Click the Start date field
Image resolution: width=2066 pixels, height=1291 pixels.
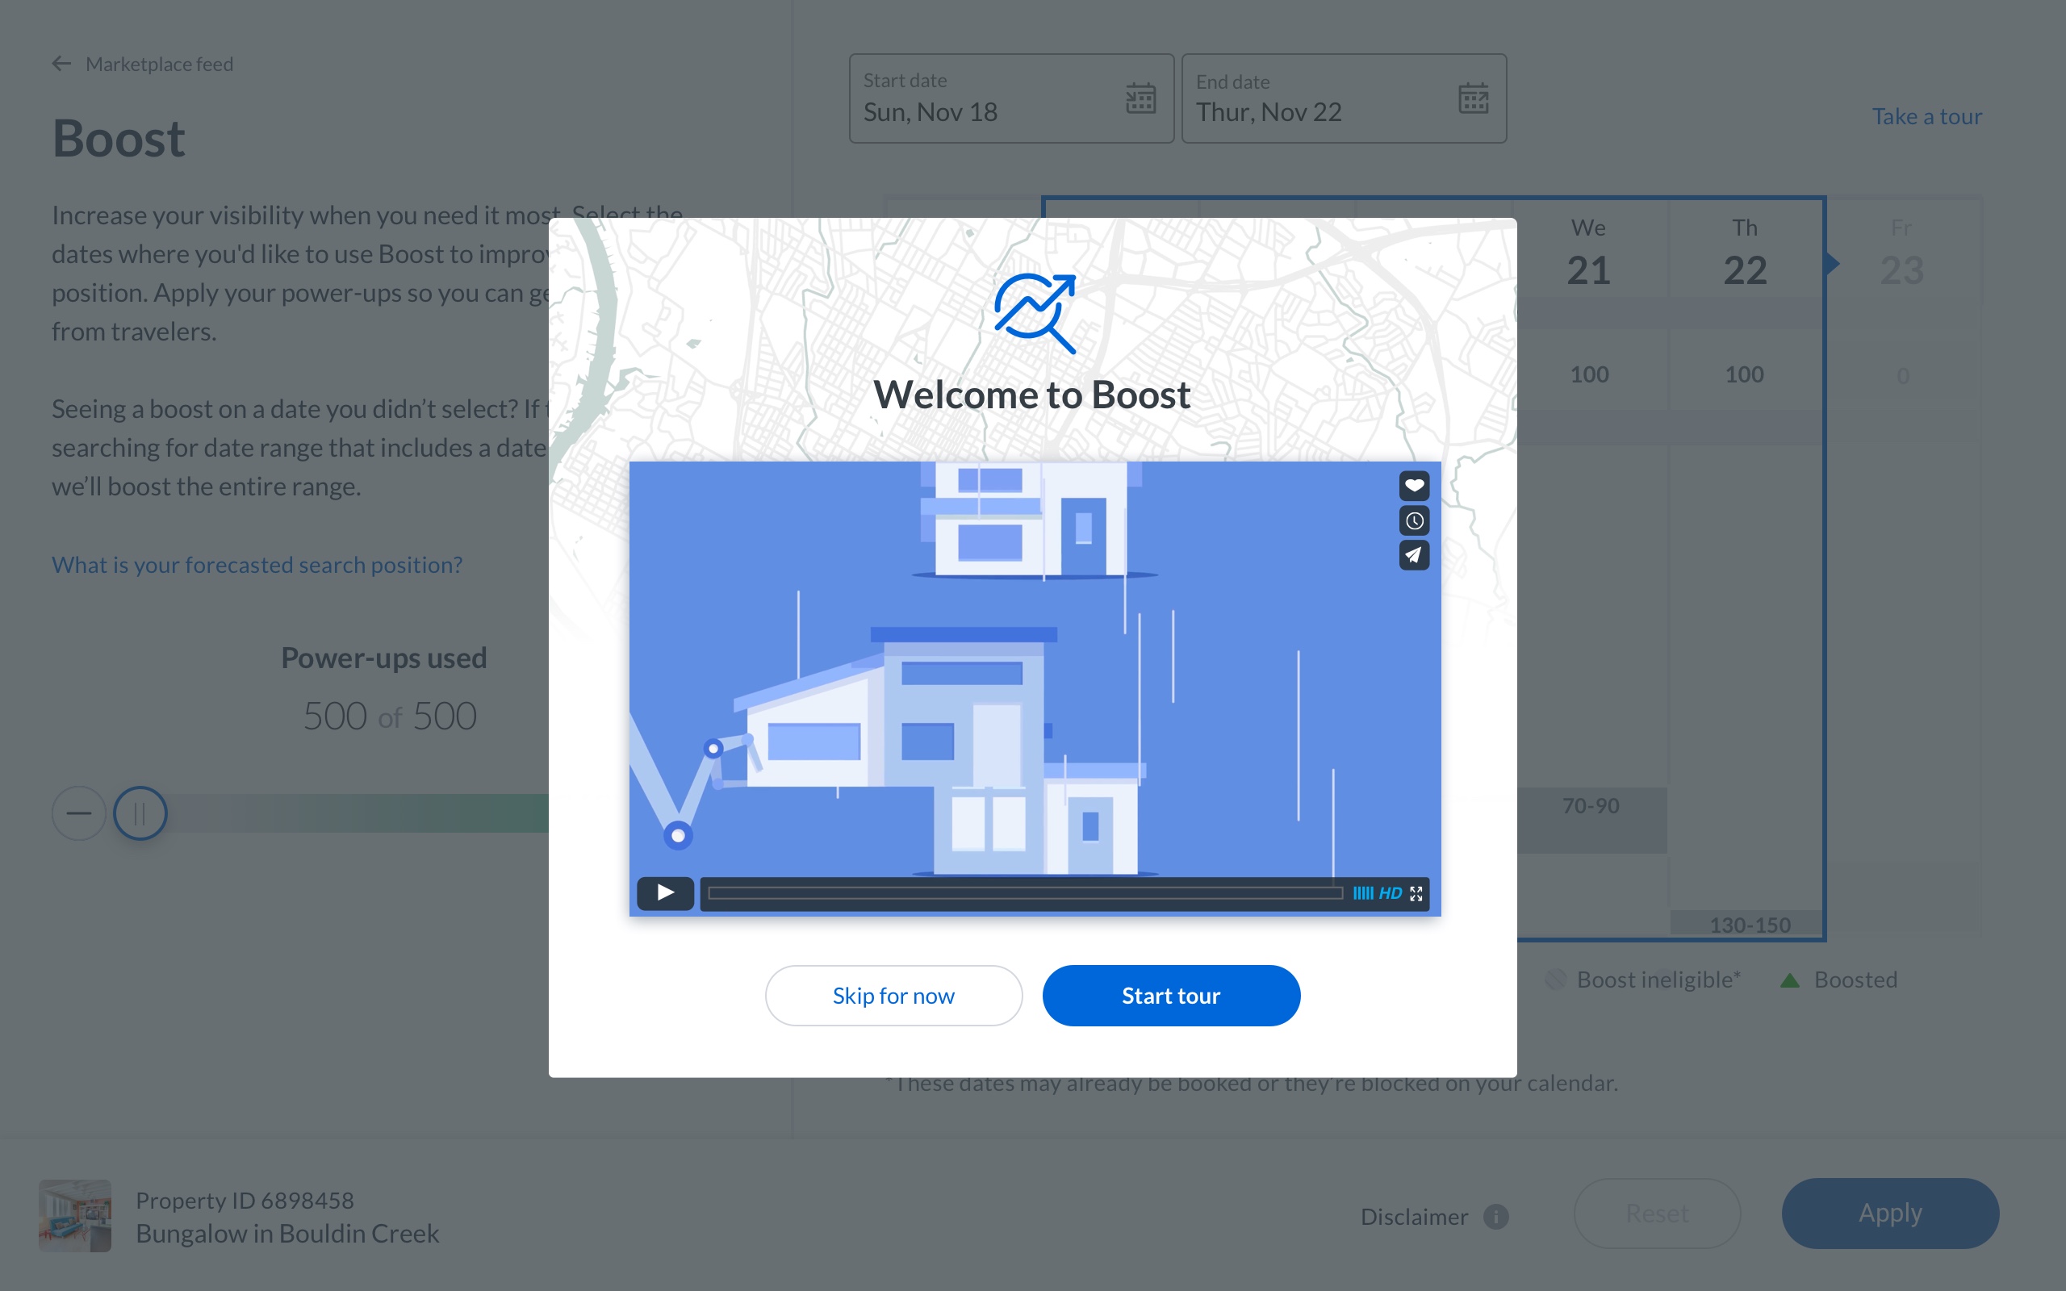pos(1010,98)
